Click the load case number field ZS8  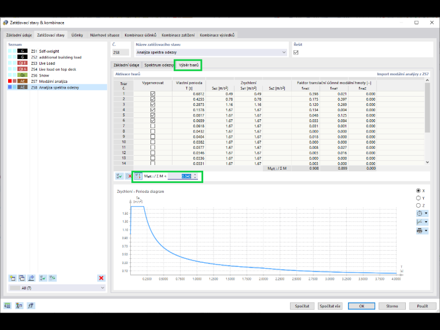point(120,53)
